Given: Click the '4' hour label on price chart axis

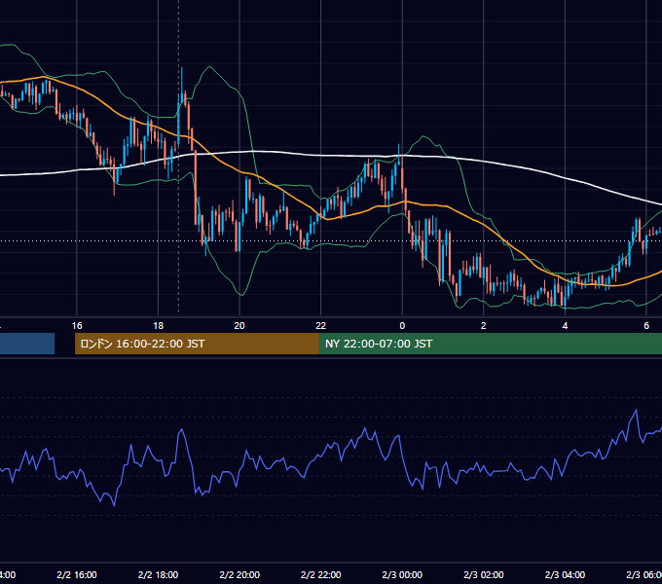Looking at the screenshot, I should coord(565,326).
